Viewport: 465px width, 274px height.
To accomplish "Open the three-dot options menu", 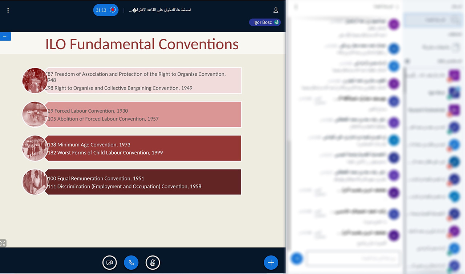I will [8, 10].
